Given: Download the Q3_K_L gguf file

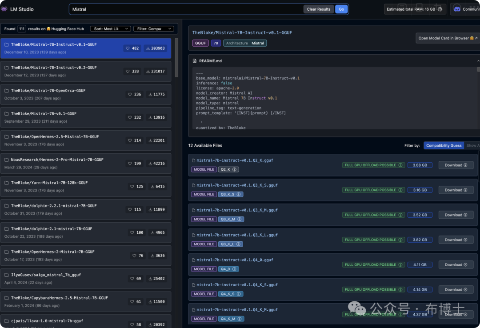Looking at the screenshot, I should pyautogui.click(x=456, y=240).
